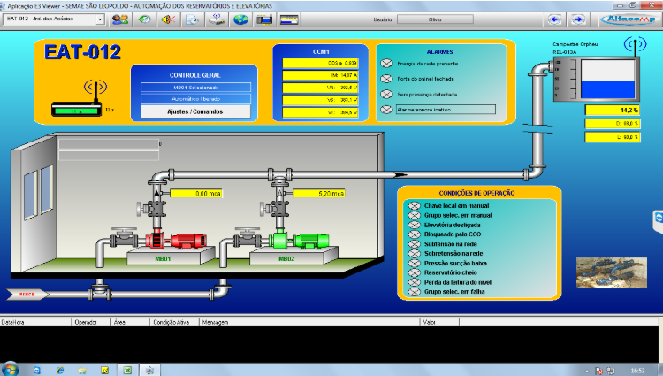Open the Windows Start menu
The image size is (663, 376).
[x=11, y=369]
